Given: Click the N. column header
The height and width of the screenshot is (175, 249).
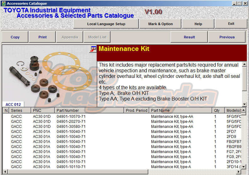Looking at the screenshot, I should 6,110.
